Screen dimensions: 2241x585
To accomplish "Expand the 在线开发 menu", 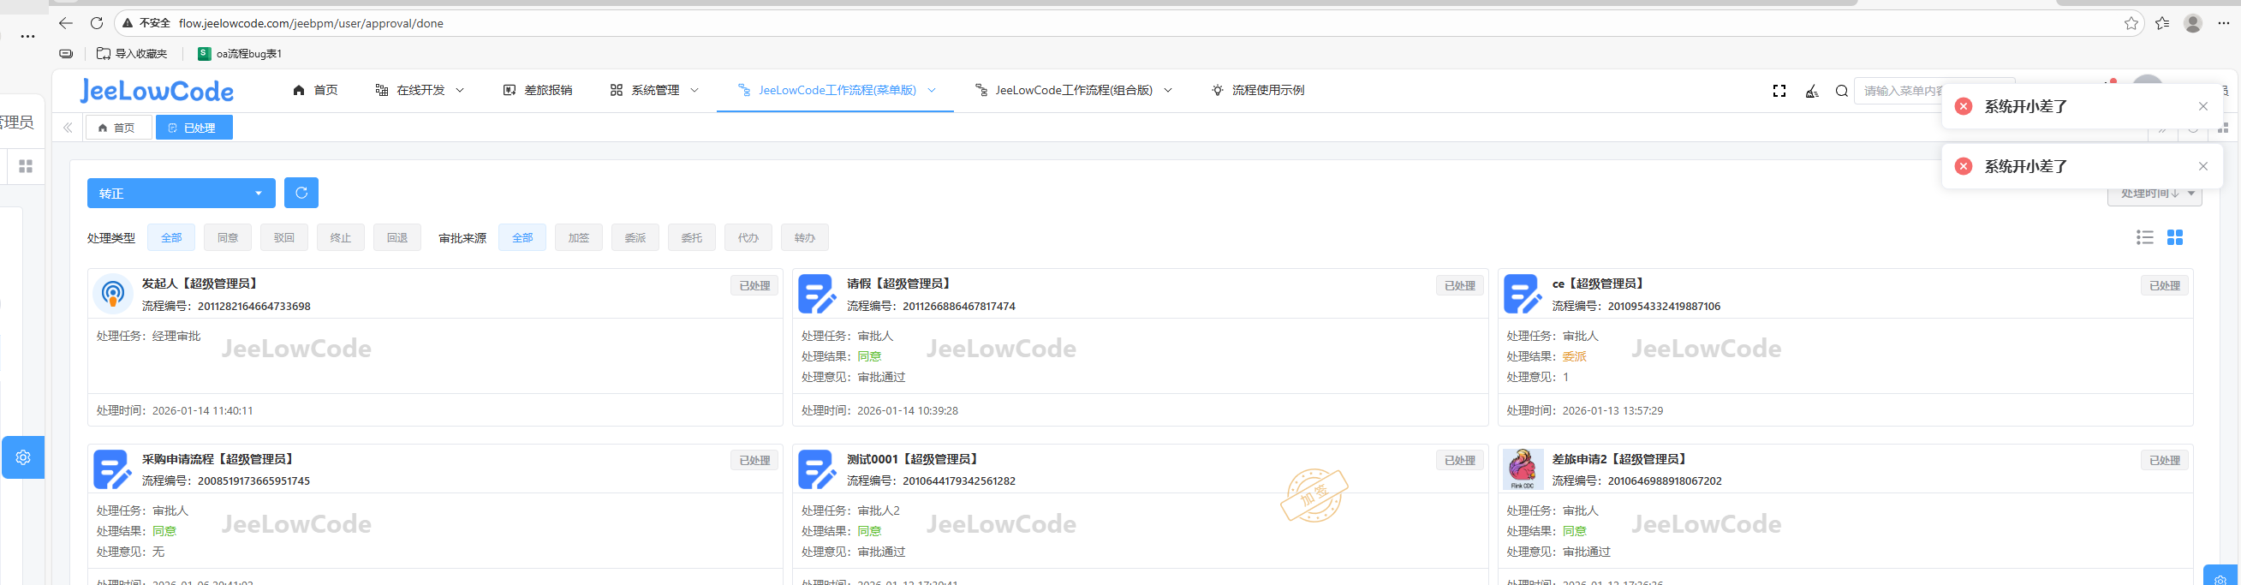I will (x=420, y=91).
